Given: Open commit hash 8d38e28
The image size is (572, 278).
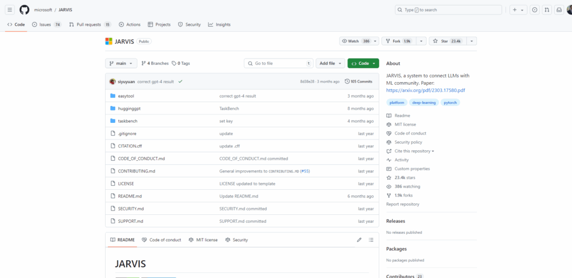Looking at the screenshot, I should click(x=307, y=82).
